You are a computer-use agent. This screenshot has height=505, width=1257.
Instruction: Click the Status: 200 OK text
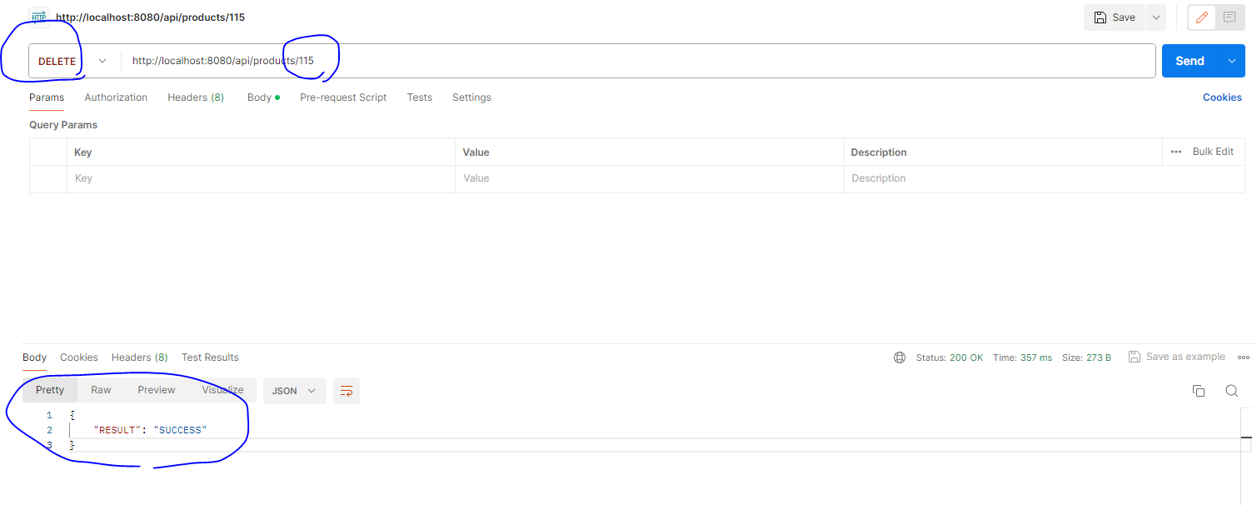pos(950,357)
